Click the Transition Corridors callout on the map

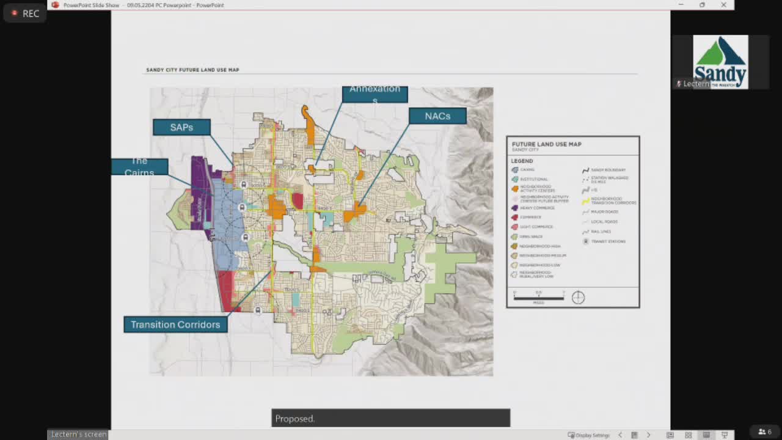point(175,324)
